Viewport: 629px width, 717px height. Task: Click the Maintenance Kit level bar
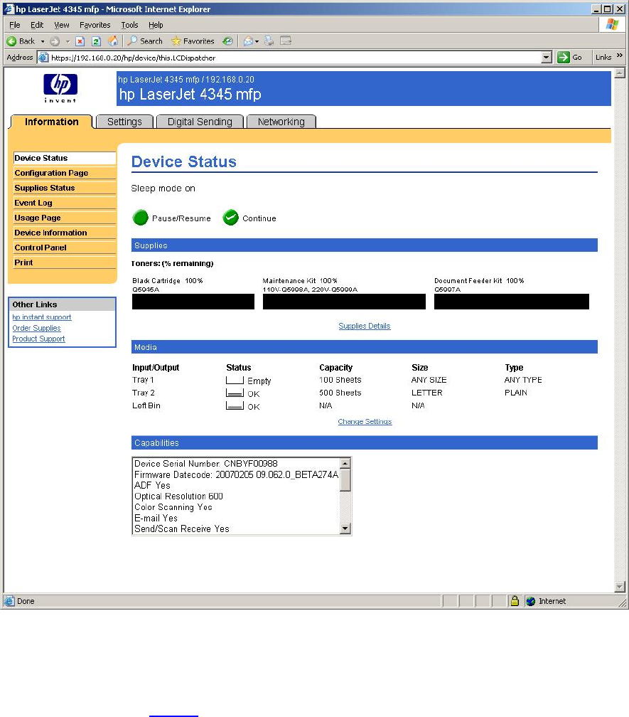click(x=344, y=302)
